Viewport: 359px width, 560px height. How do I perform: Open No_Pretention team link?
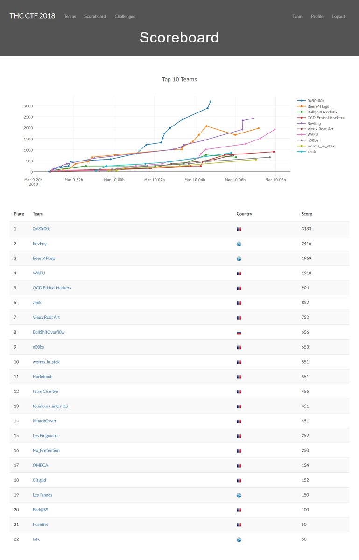[46, 450]
